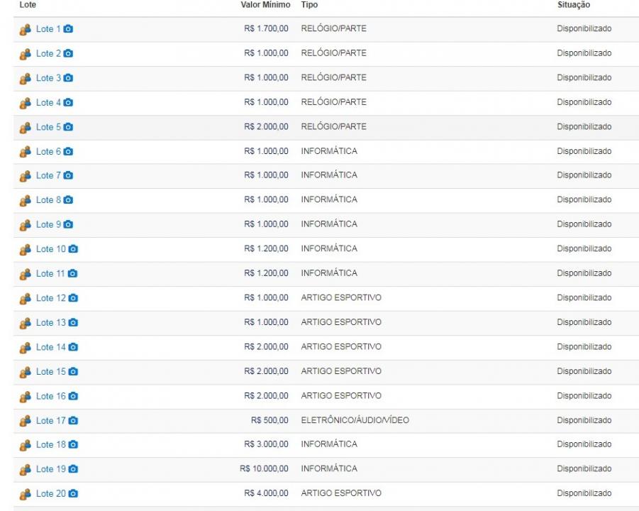
Task: Click the Situação column header
Action: [573, 5]
